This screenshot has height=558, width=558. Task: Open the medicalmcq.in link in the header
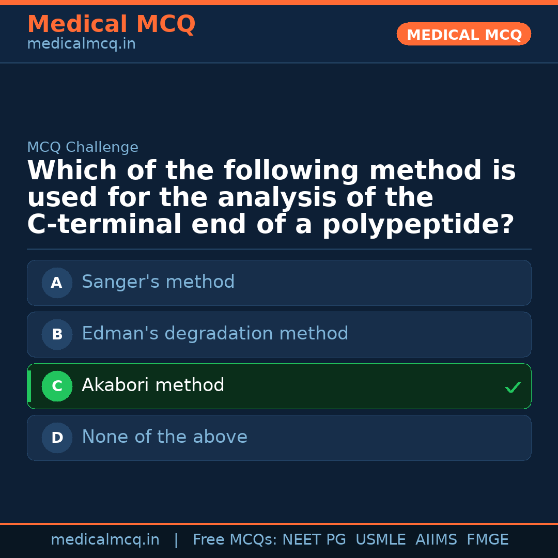(x=81, y=43)
